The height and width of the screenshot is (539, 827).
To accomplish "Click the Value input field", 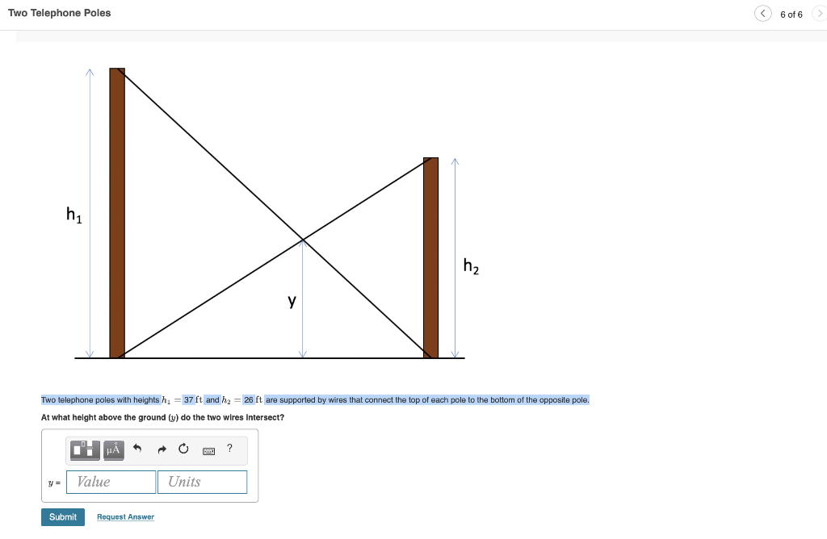I will (111, 482).
